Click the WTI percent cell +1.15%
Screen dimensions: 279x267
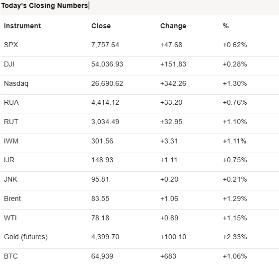click(x=235, y=218)
